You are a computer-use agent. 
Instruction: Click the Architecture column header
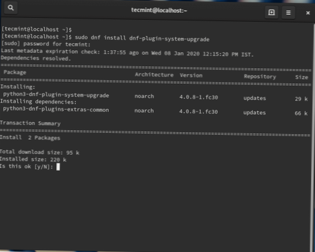click(x=154, y=75)
